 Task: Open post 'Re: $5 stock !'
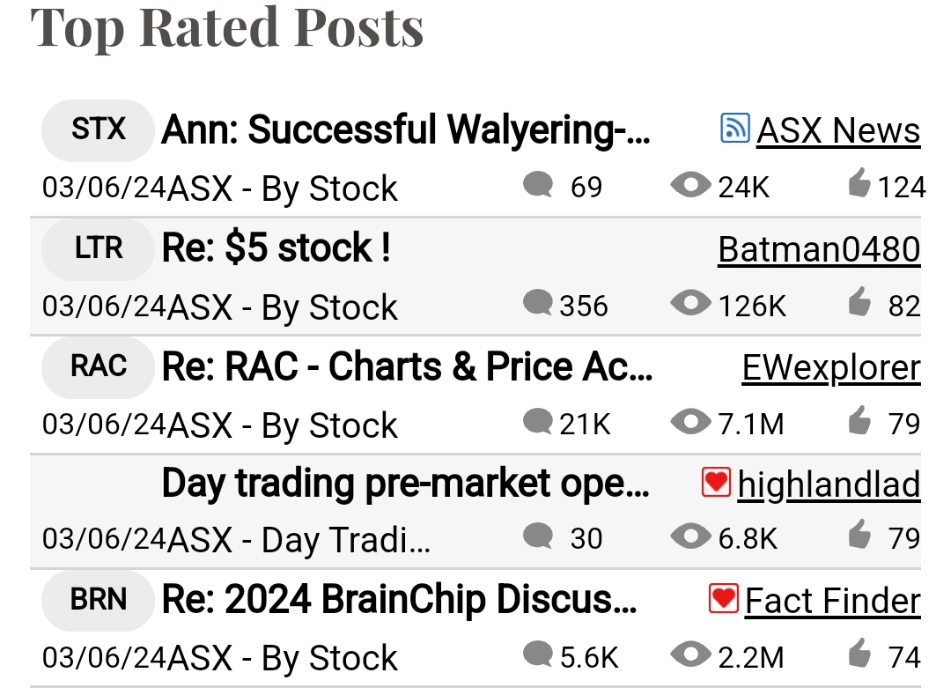coord(276,248)
